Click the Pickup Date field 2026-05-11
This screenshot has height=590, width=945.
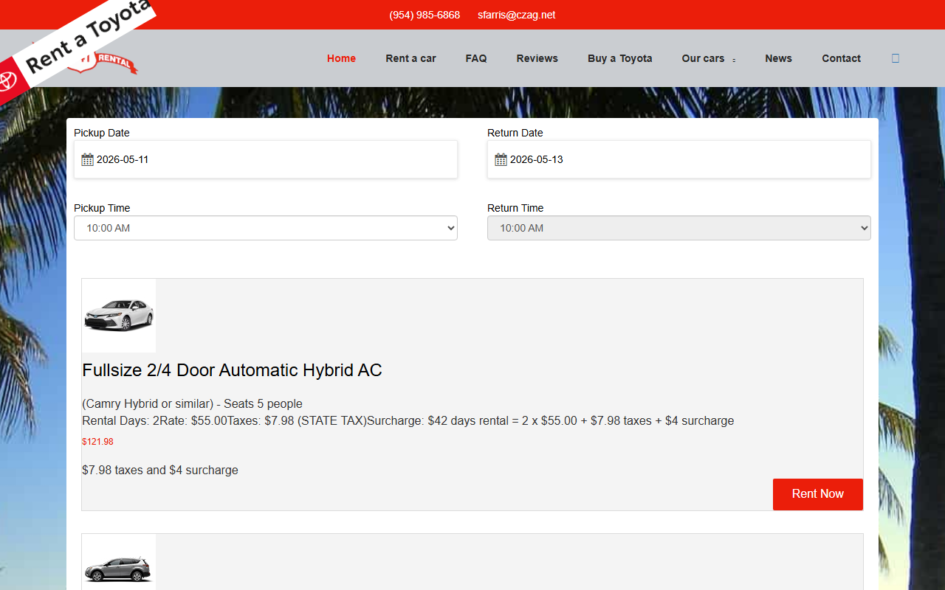266,159
